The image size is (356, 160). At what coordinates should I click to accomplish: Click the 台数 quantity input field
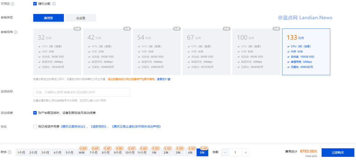coord(235,152)
